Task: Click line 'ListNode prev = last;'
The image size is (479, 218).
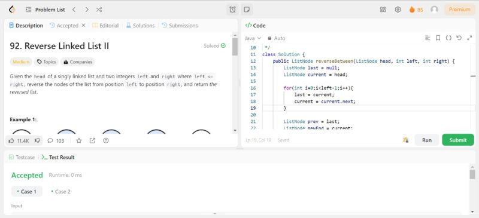Action: point(311,121)
